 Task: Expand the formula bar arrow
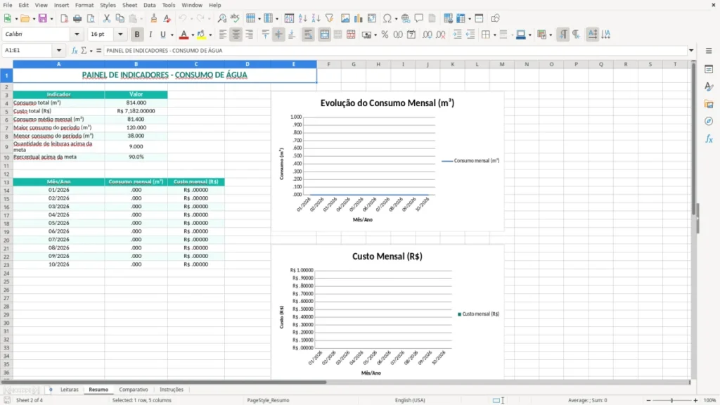point(691,51)
